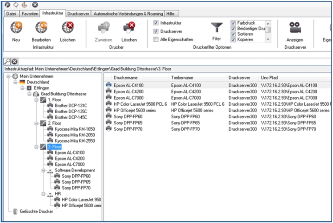Image resolution: width=333 pixels, height=223 pixels.
Task: Click the Neu infrastructure icon
Action: coord(16,28)
